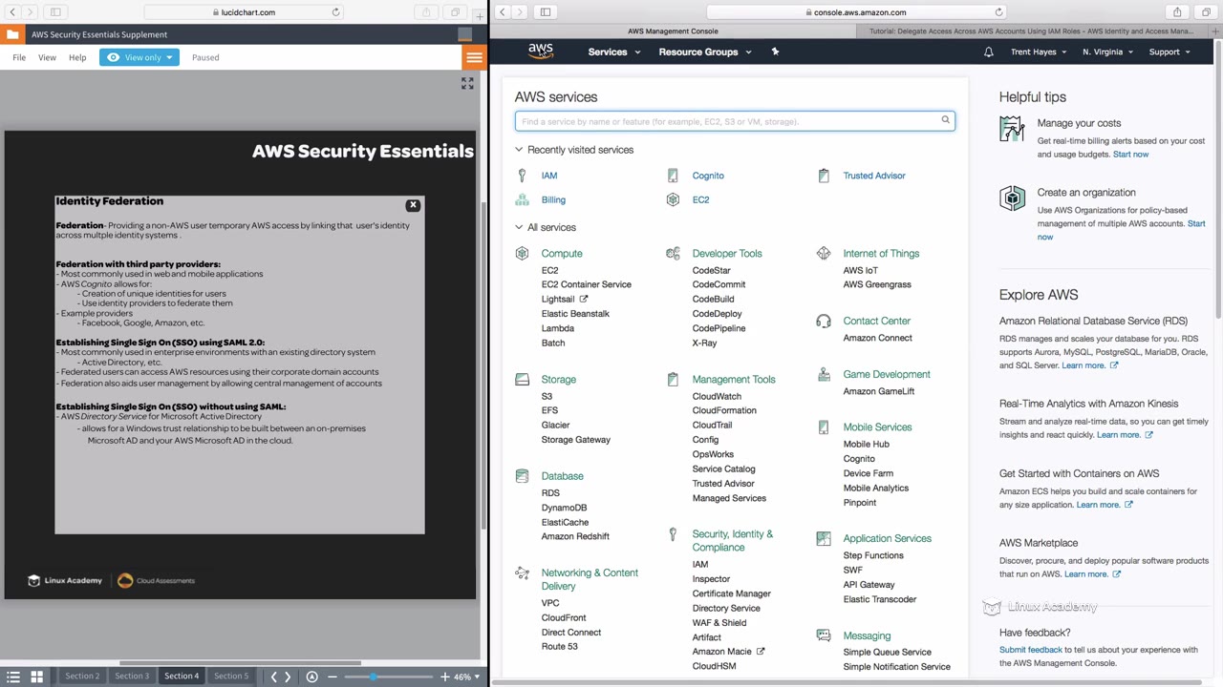This screenshot has height=687, width=1223.
Task: Open IAM from recently visited services
Action: pos(549,176)
